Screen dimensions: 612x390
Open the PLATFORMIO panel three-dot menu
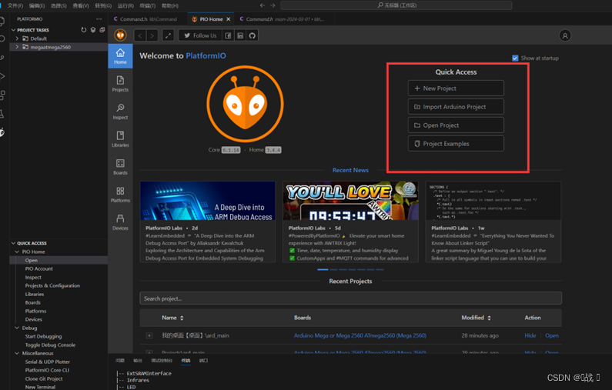pyautogui.click(x=99, y=18)
